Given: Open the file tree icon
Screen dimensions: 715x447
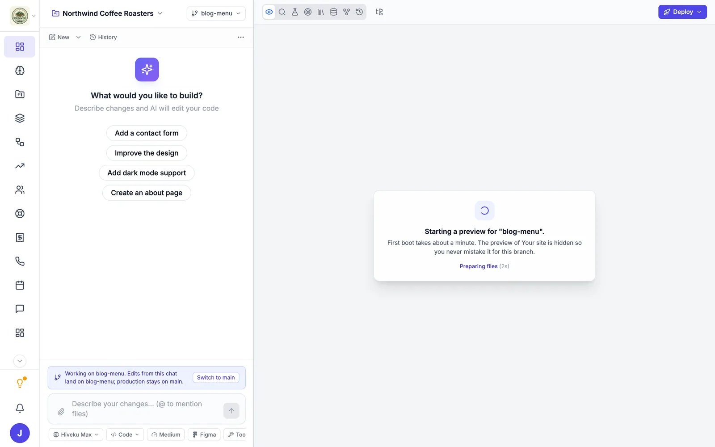Looking at the screenshot, I should (379, 12).
